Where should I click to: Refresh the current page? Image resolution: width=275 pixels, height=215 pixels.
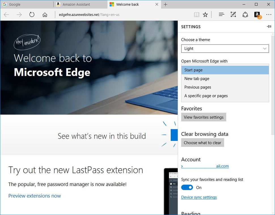click(32, 14)
